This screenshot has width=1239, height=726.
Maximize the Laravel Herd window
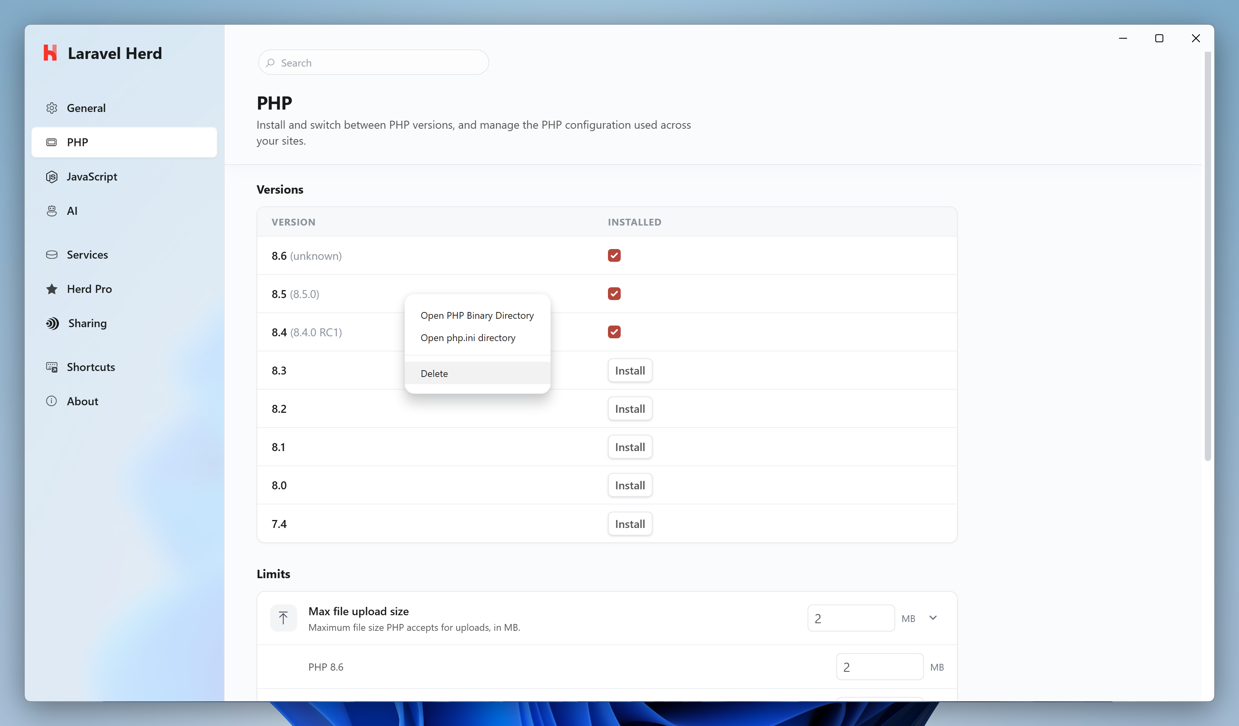pos(1159,38)
